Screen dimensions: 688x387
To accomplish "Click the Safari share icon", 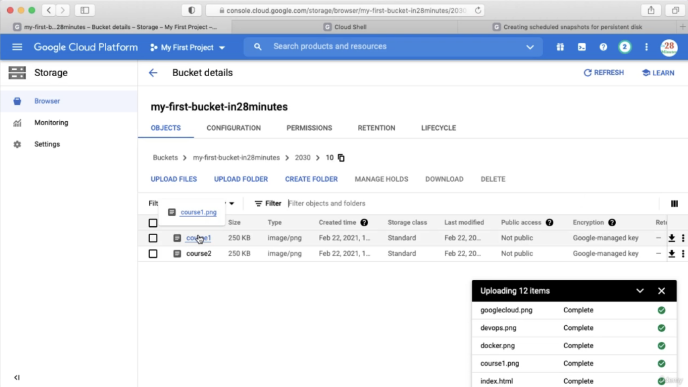I will [x=651, y=10].
